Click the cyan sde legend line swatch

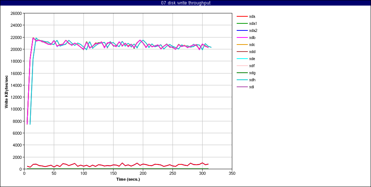[242, 59]
